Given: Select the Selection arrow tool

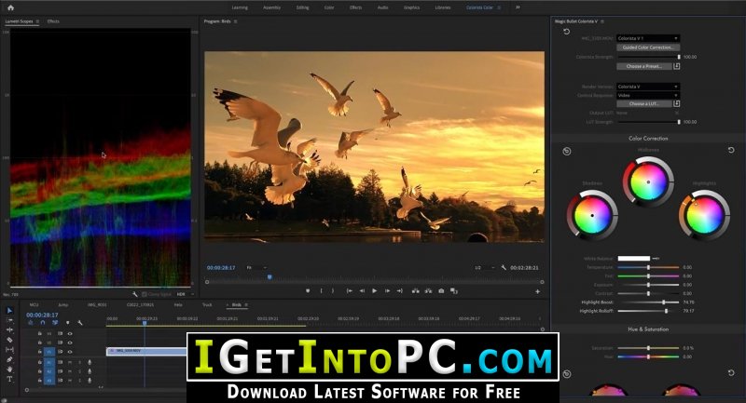Looking at the screenshot, I should click(9, 311).
